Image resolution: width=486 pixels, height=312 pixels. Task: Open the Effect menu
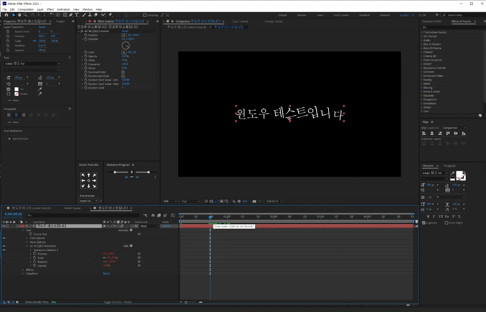pos(50,10)
